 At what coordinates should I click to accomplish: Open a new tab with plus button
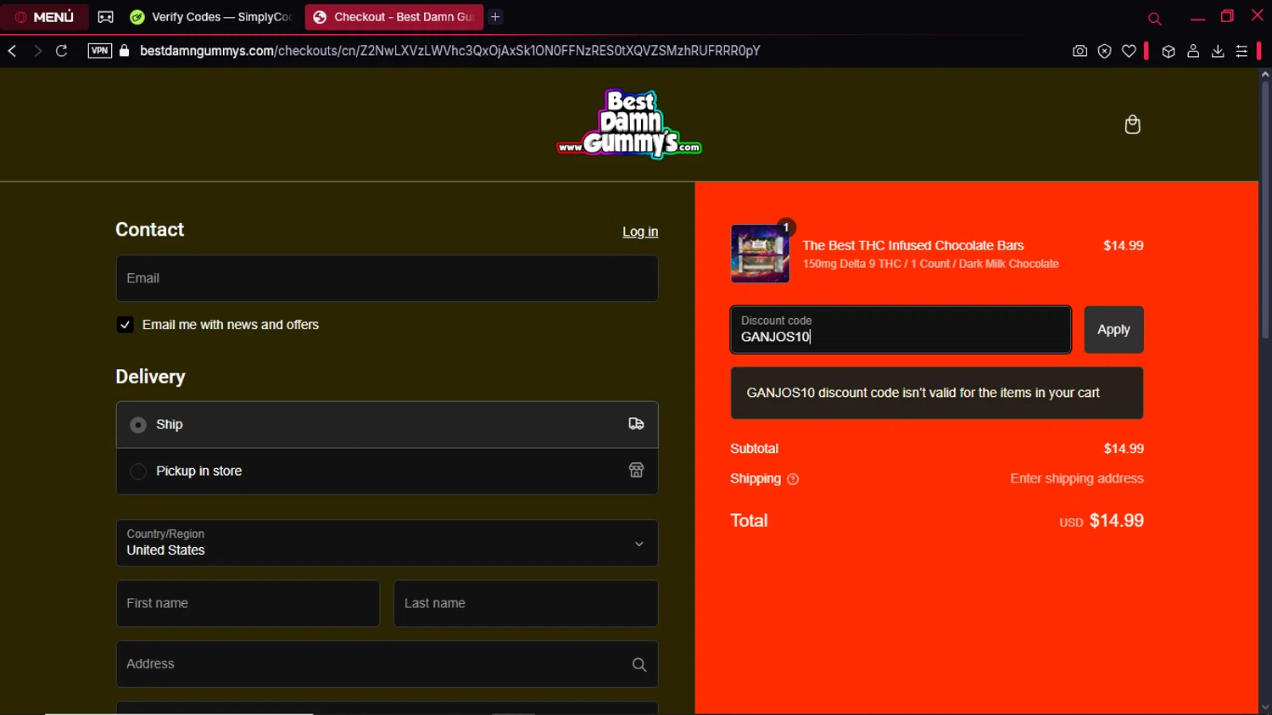click(x=495, y=17)
